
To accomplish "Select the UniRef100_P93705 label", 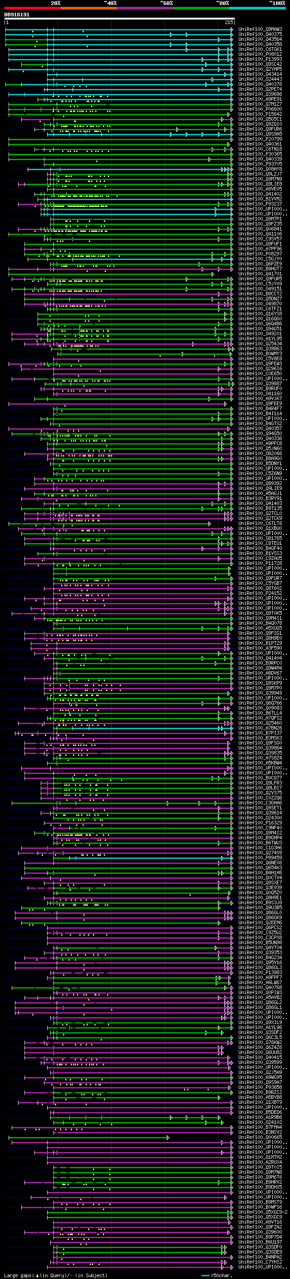I will 260,164.
